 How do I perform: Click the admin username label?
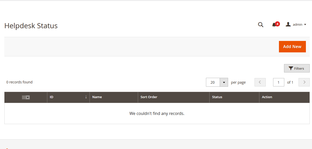[x=298, y=25]
